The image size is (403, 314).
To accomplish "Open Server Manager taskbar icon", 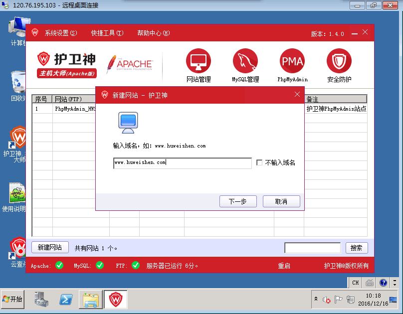I will (x=41, y=299).
